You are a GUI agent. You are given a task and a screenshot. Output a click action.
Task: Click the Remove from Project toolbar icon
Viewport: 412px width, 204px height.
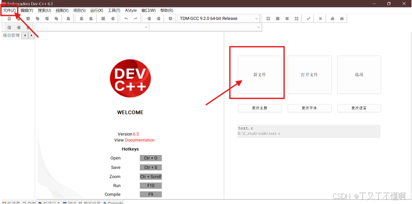pos(158,19)
